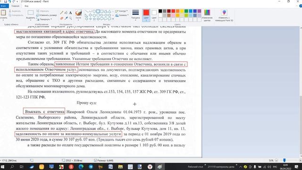Image resolution: width=302 pixels, height=170 pixels.
Task: Pick the dark red color swatch
Action: tap(169, 11)
